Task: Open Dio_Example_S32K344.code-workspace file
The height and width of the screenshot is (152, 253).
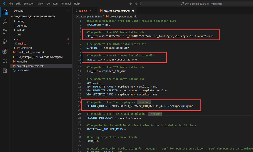Action: point(40,57)
